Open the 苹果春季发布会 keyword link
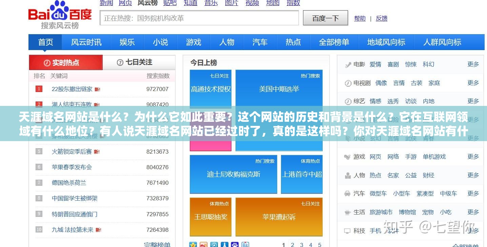Image resolution: width=487 pixels, height=247 pixels. tap(72, 167)
